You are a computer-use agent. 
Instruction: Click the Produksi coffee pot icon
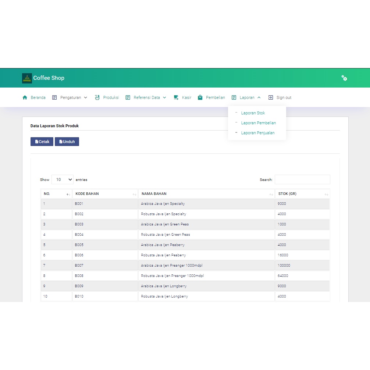coord(97,97)
